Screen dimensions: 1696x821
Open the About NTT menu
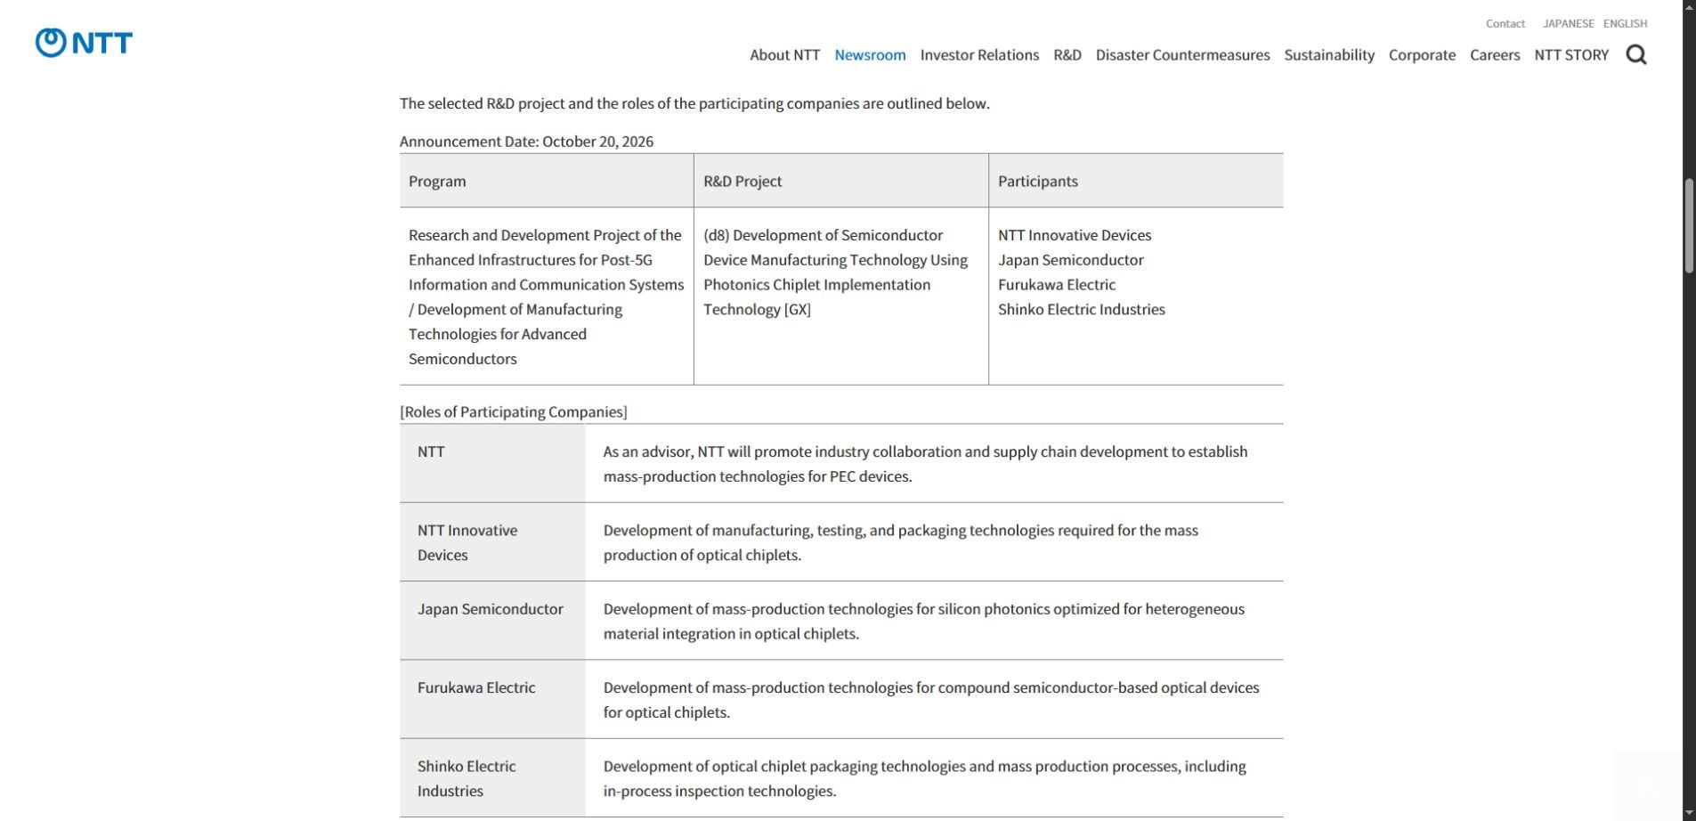(784, 55)
